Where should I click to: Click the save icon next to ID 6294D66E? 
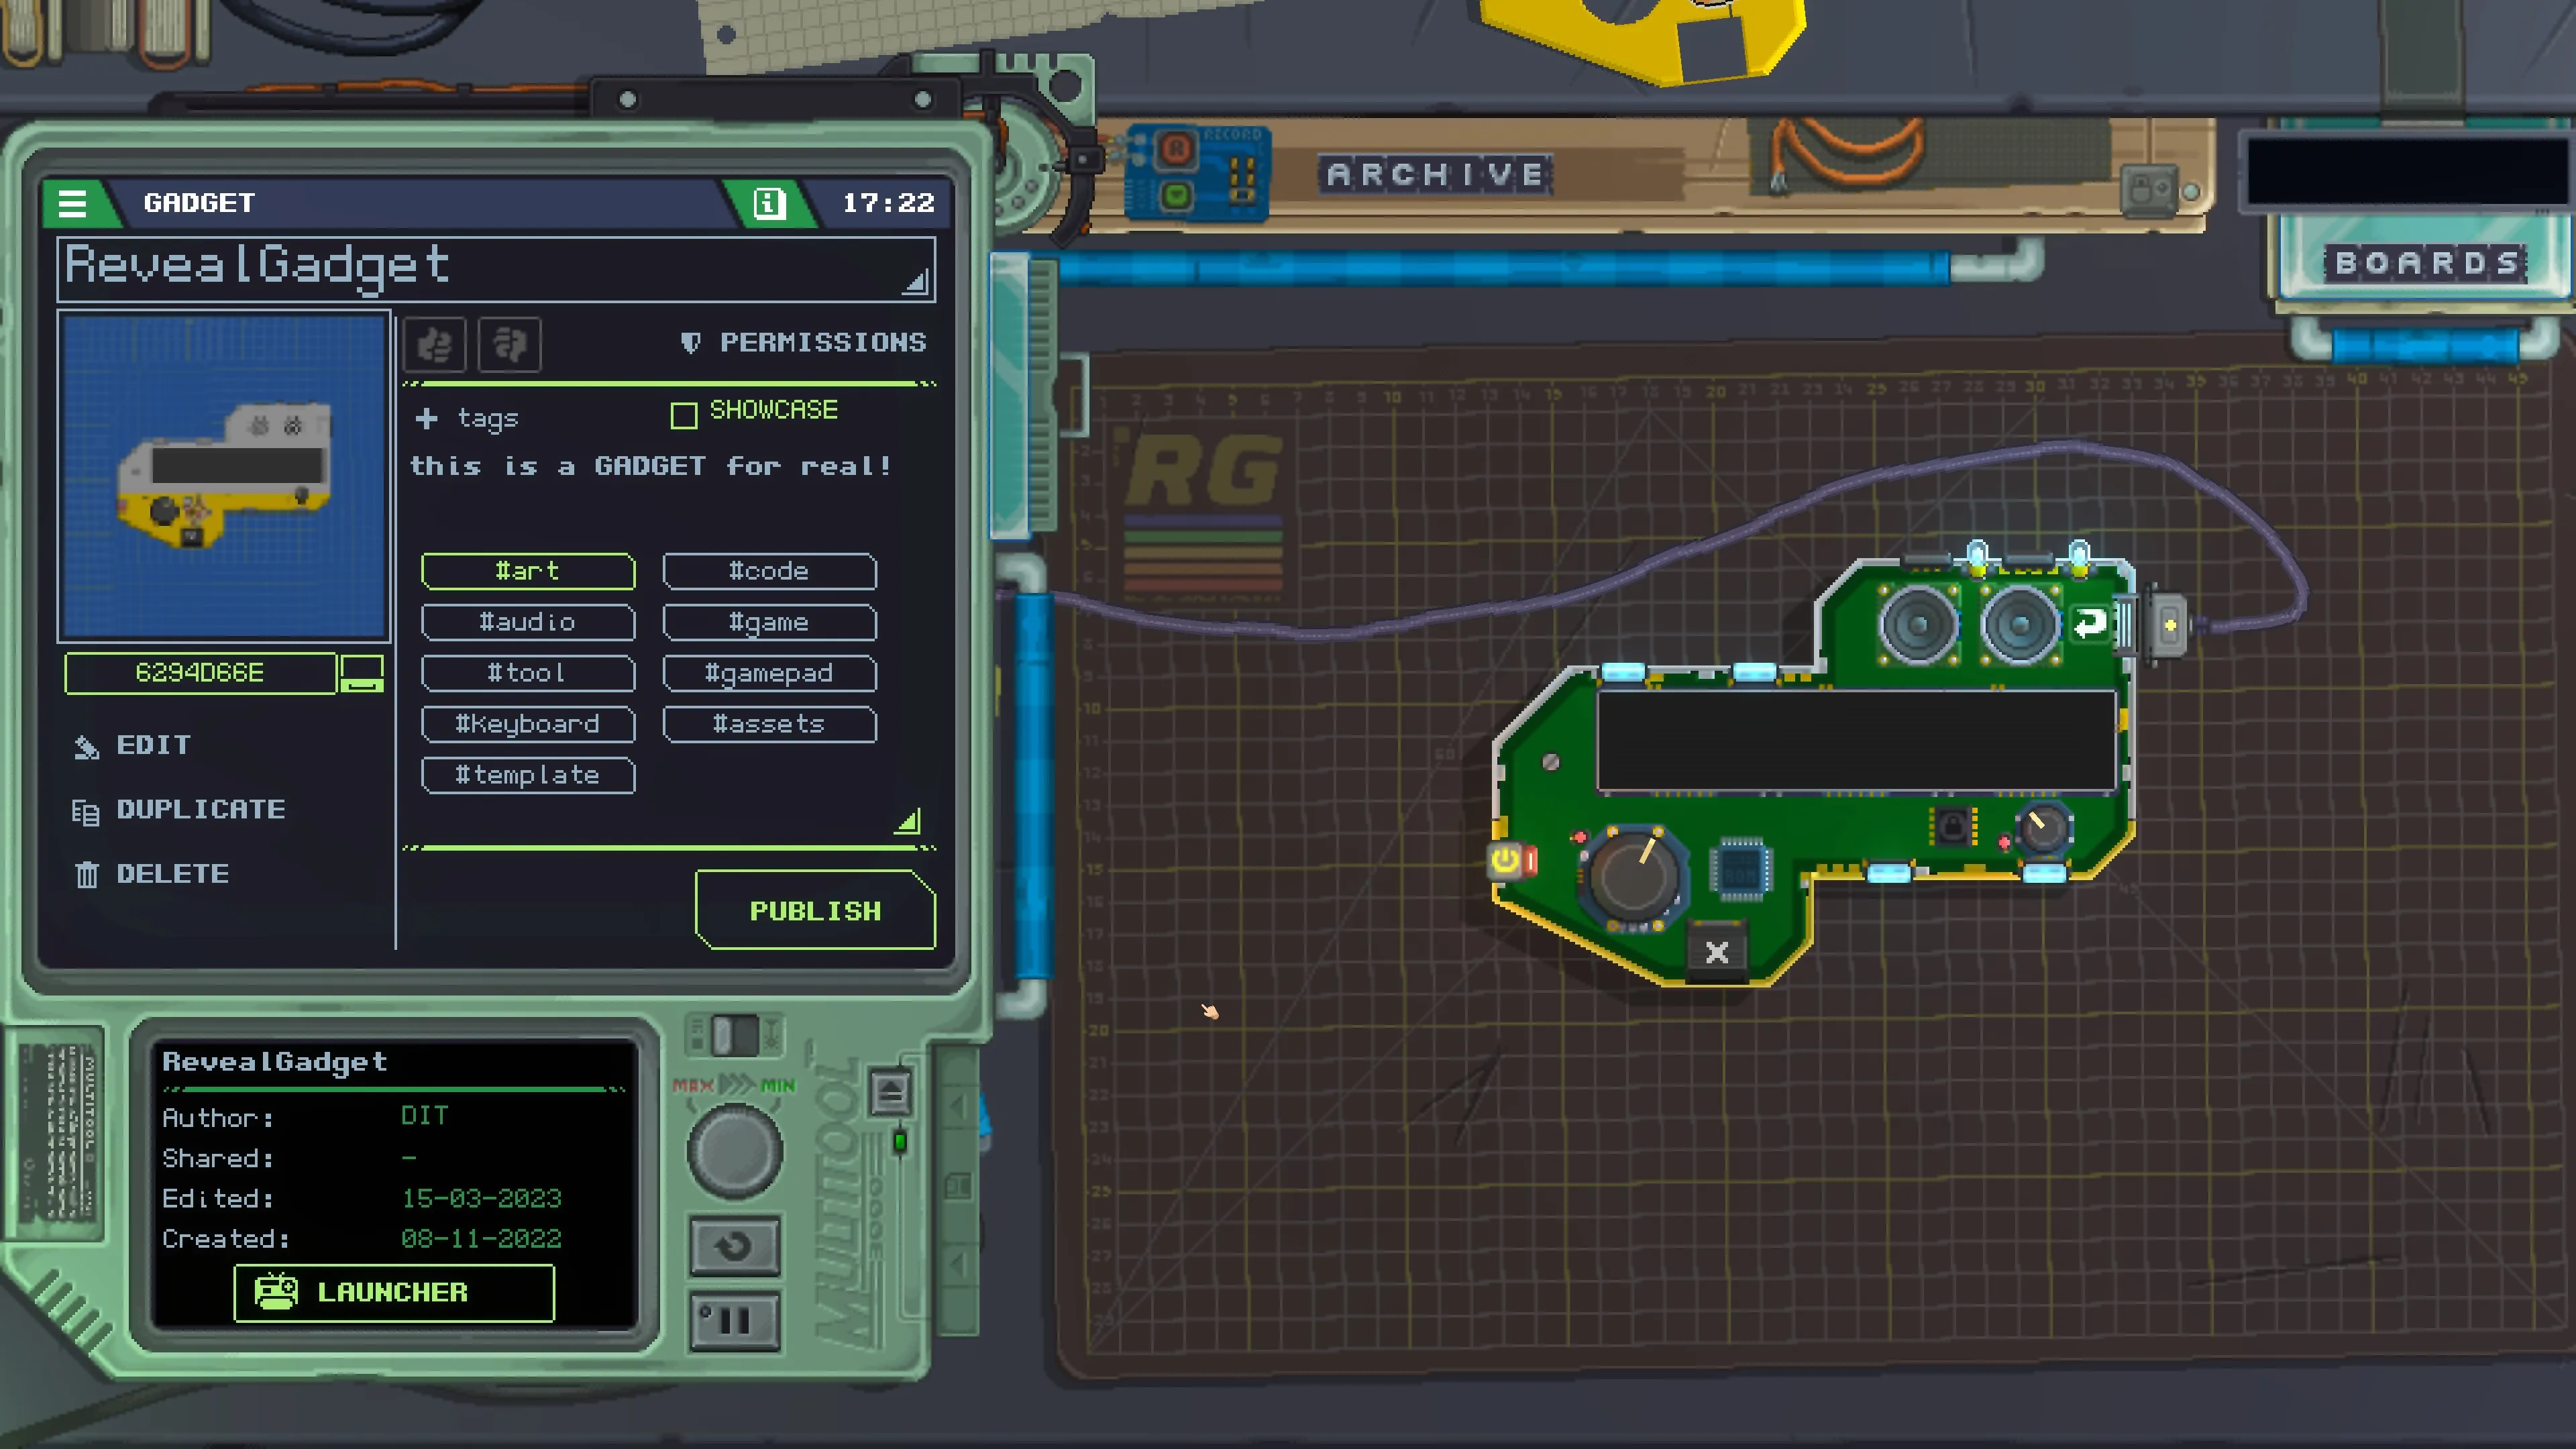point(361,673)
